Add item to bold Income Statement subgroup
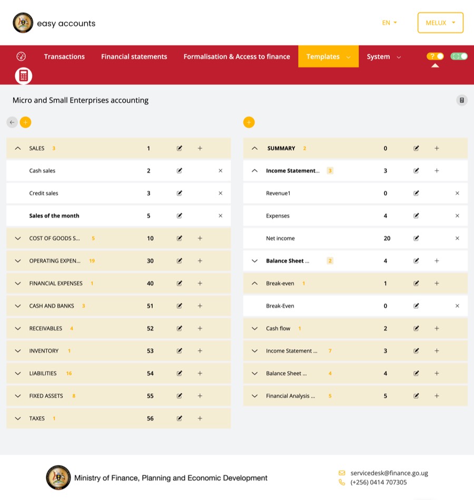The width and height of the screenshot is (474, 500). (x=437, y=171)
